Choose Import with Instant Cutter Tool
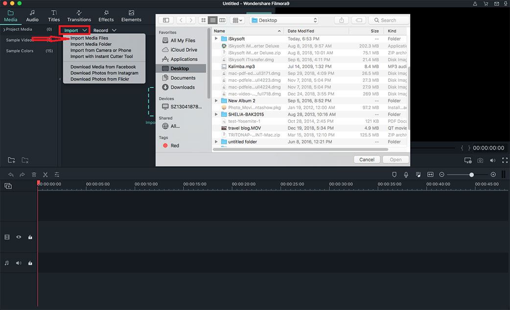 point(101,57)
